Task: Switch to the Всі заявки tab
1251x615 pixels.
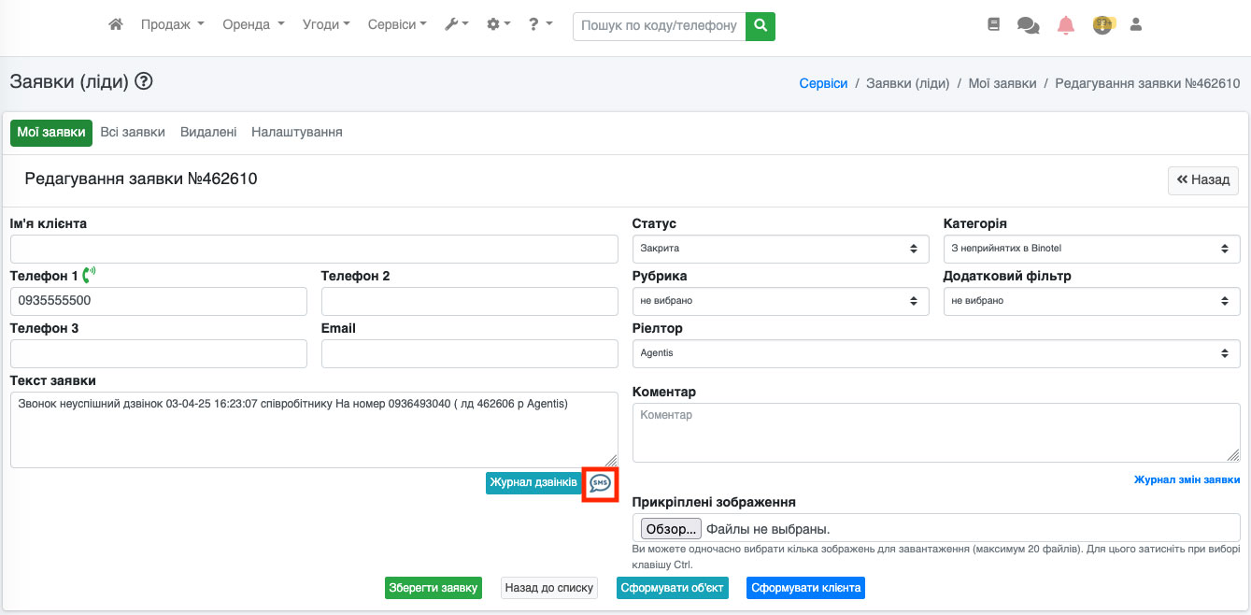Action: pyautogui.click(x=133, y=132)
